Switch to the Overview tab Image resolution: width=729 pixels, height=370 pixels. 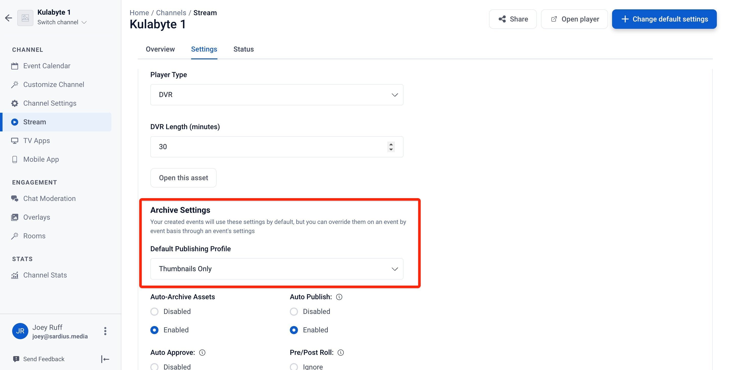coord(160,49)
